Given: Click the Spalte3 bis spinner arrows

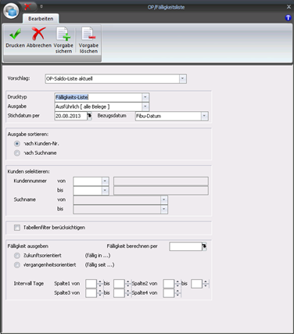Looking at the screenshot, I should pos(127,293).
